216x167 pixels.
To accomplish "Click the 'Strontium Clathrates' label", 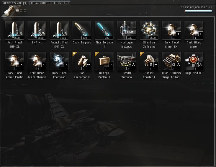I will [x=149, y=44].
